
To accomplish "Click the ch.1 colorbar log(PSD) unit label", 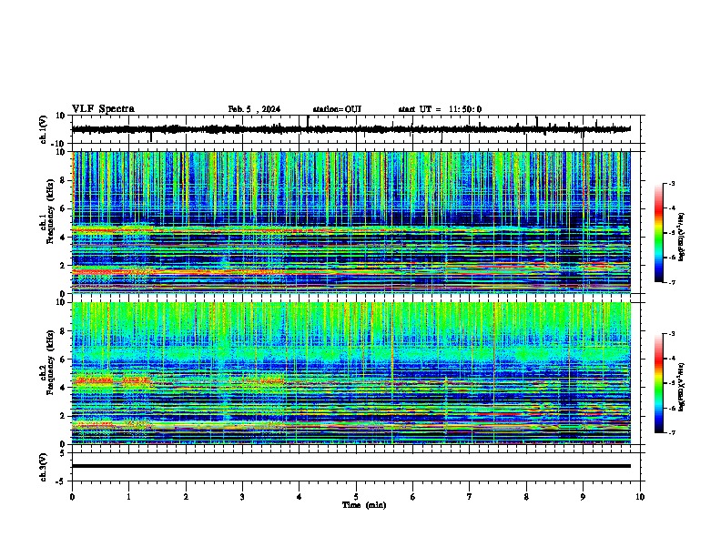I will [681, 237].
